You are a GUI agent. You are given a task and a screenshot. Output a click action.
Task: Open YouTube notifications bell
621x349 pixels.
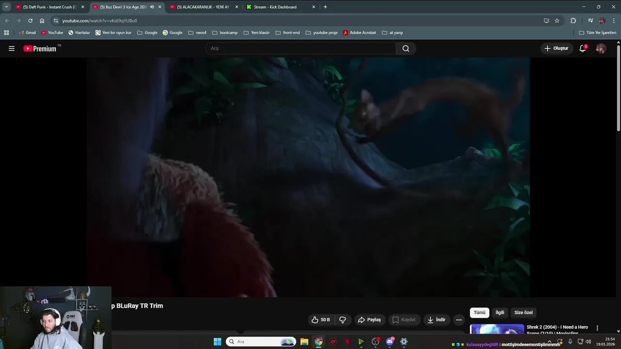click(583, 48)
